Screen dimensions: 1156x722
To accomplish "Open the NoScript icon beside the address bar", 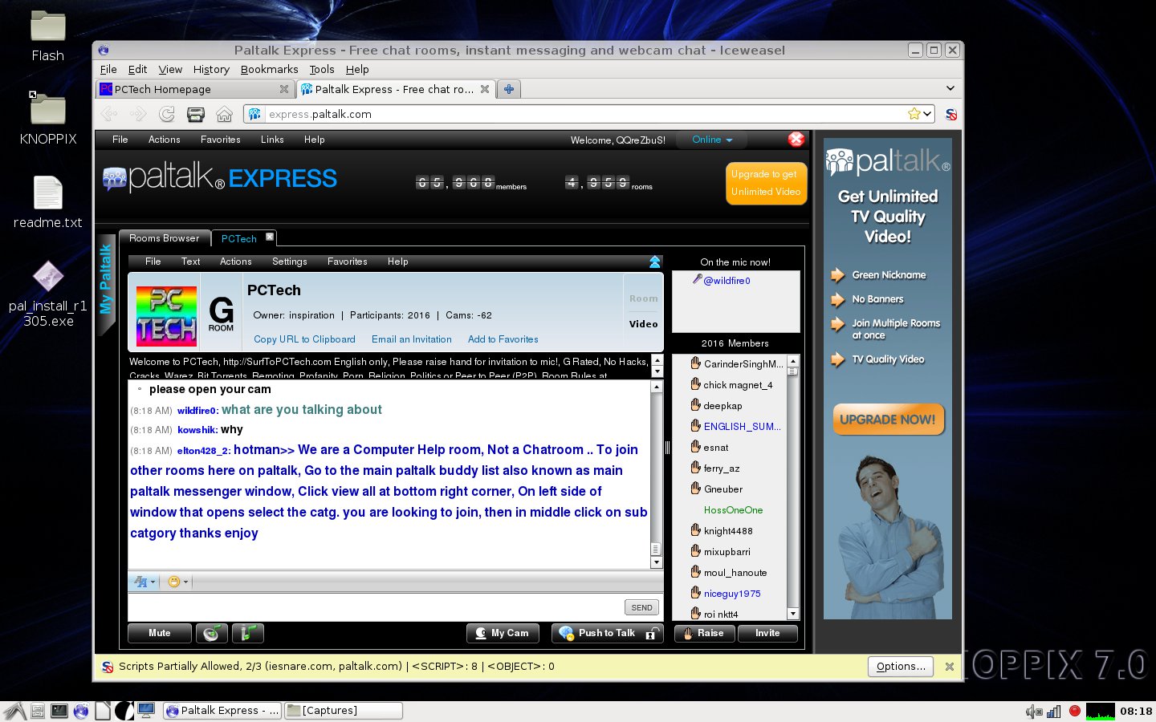I will click(951, 114).
